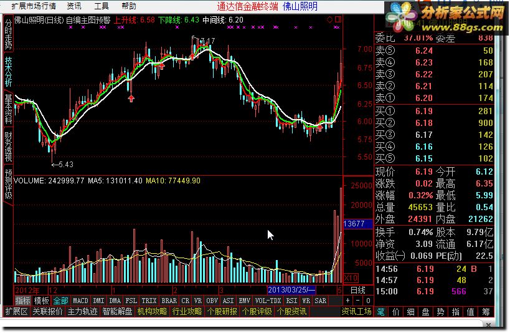This screenshot has height=333, width=510.
Task: Switch indicator to EMV
Action: pyautogui.click(x=244, y=301)
